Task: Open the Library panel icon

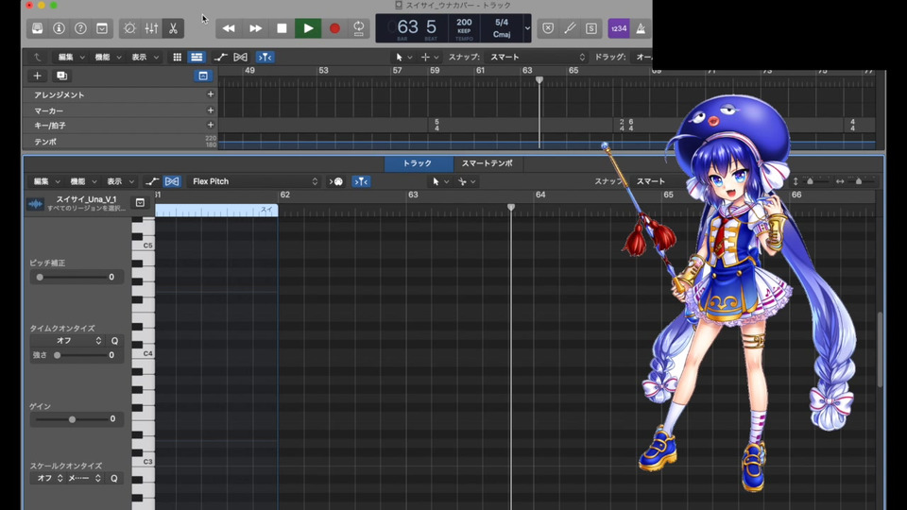Action: [x=37, y=28]
